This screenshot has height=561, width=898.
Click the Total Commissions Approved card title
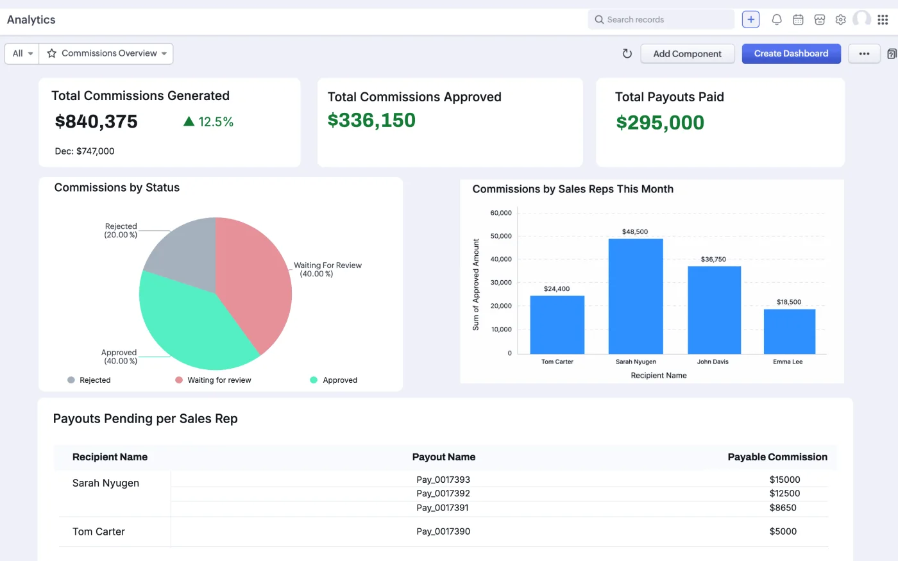click(414, 97)
